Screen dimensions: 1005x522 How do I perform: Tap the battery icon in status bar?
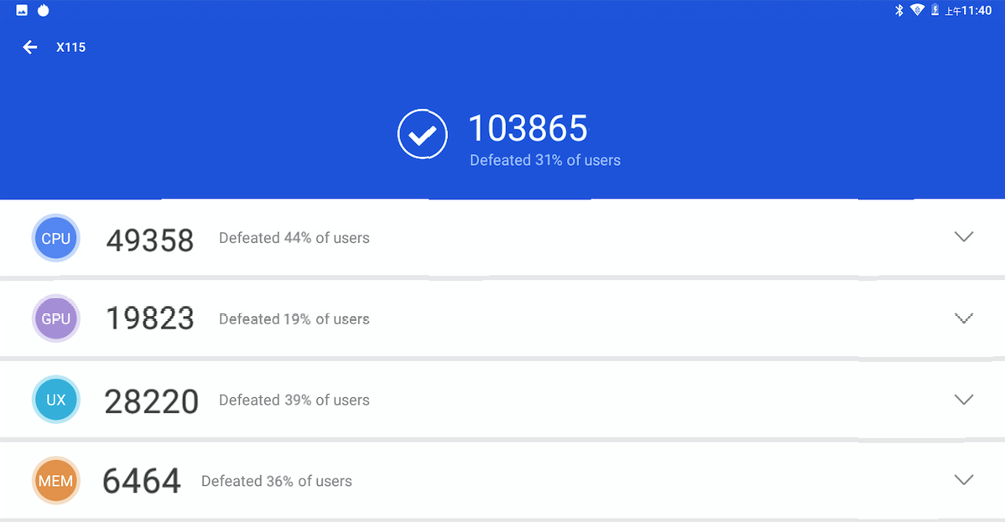tap(935, 9)
